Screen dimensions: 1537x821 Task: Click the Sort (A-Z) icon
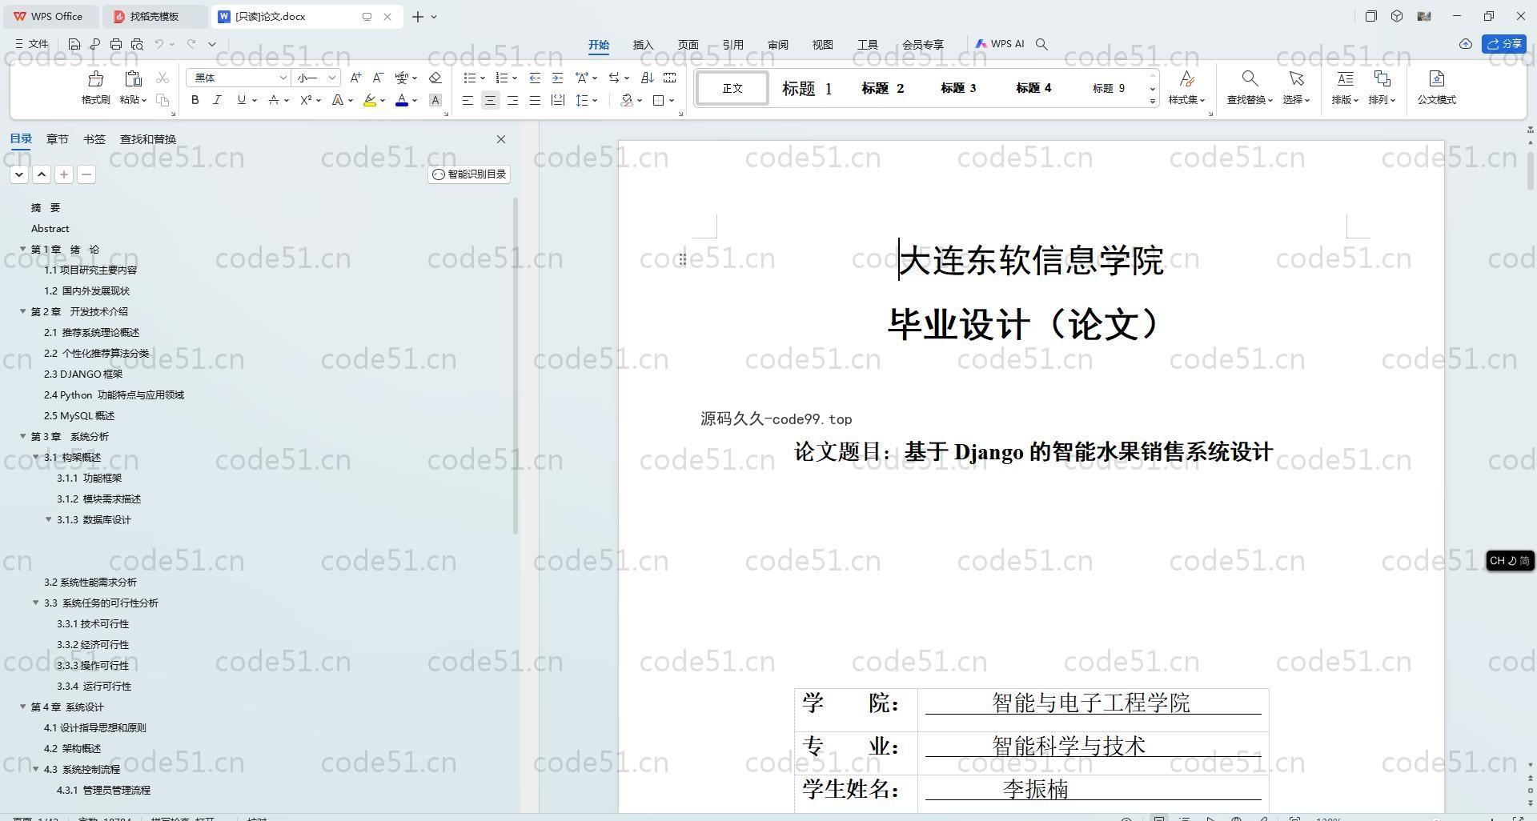[648, 78]
